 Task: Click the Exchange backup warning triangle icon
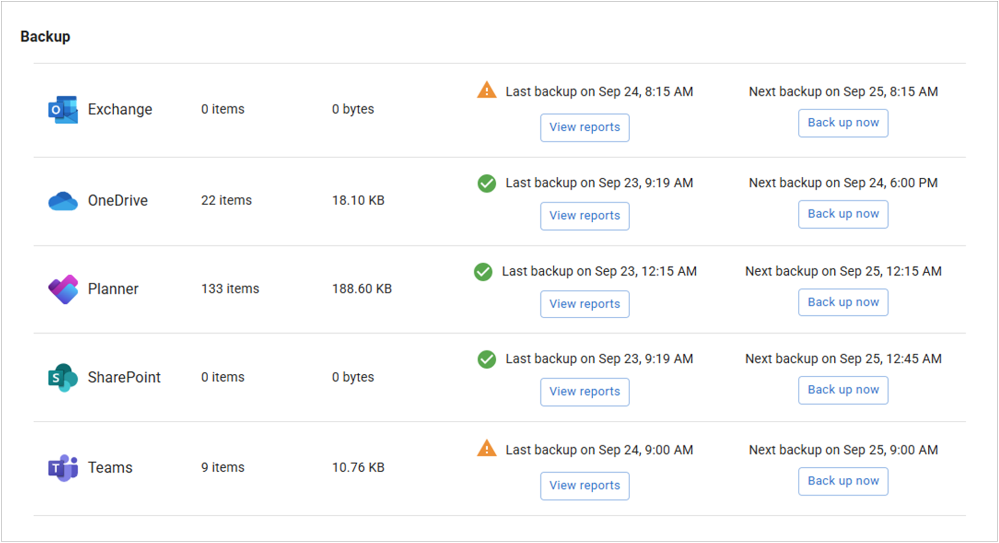[487, 90]
